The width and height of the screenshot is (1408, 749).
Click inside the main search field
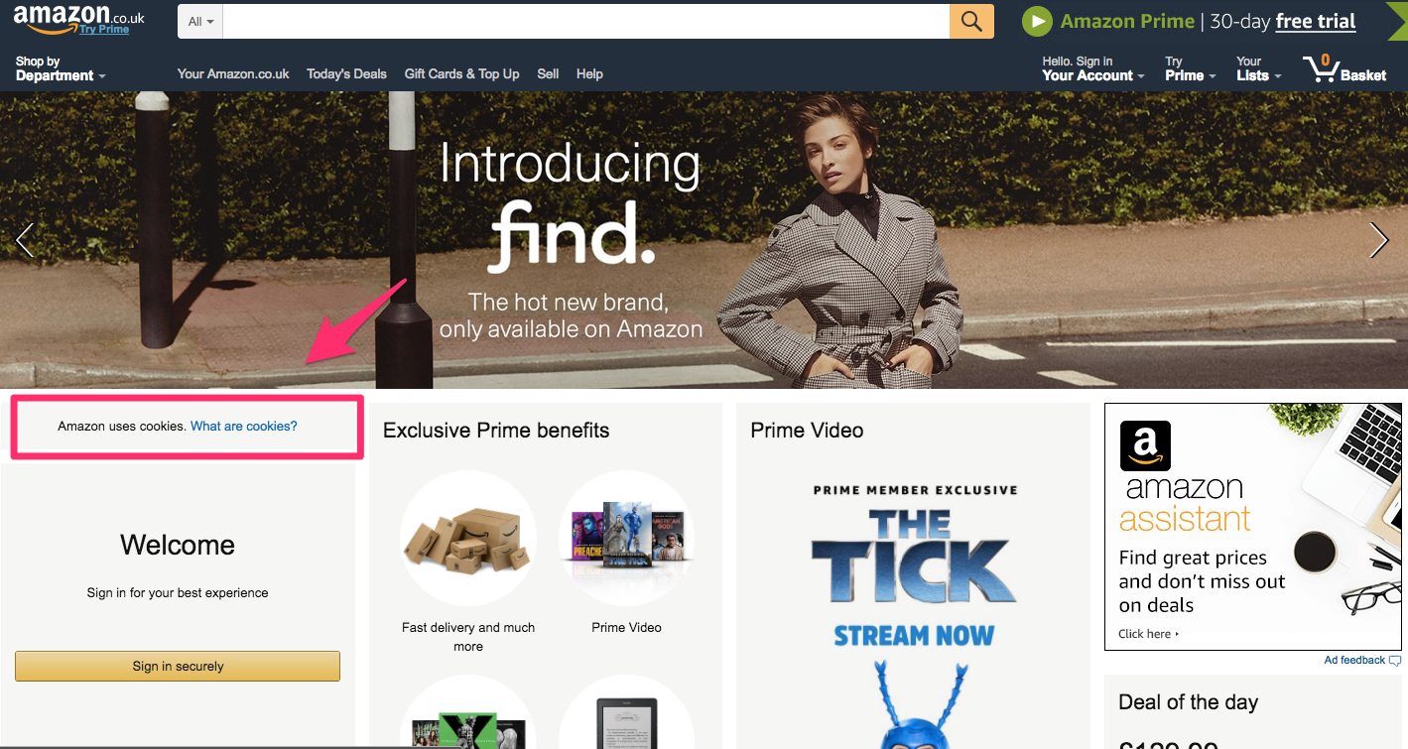click(x=586, y=21)
